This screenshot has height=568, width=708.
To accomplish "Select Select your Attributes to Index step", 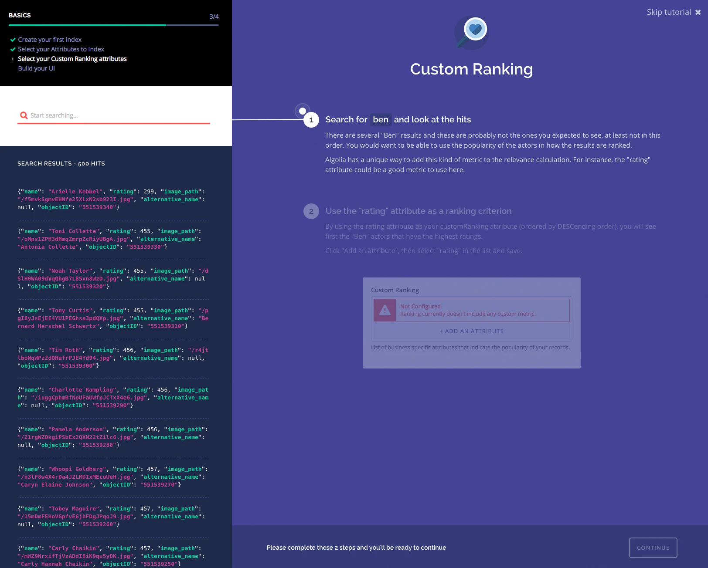I will 61,49.
